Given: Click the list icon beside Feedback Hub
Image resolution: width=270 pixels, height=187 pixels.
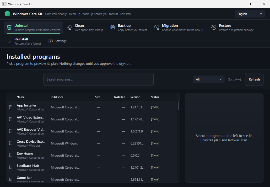Looking at the screenshot, I should tap(10, 167).
